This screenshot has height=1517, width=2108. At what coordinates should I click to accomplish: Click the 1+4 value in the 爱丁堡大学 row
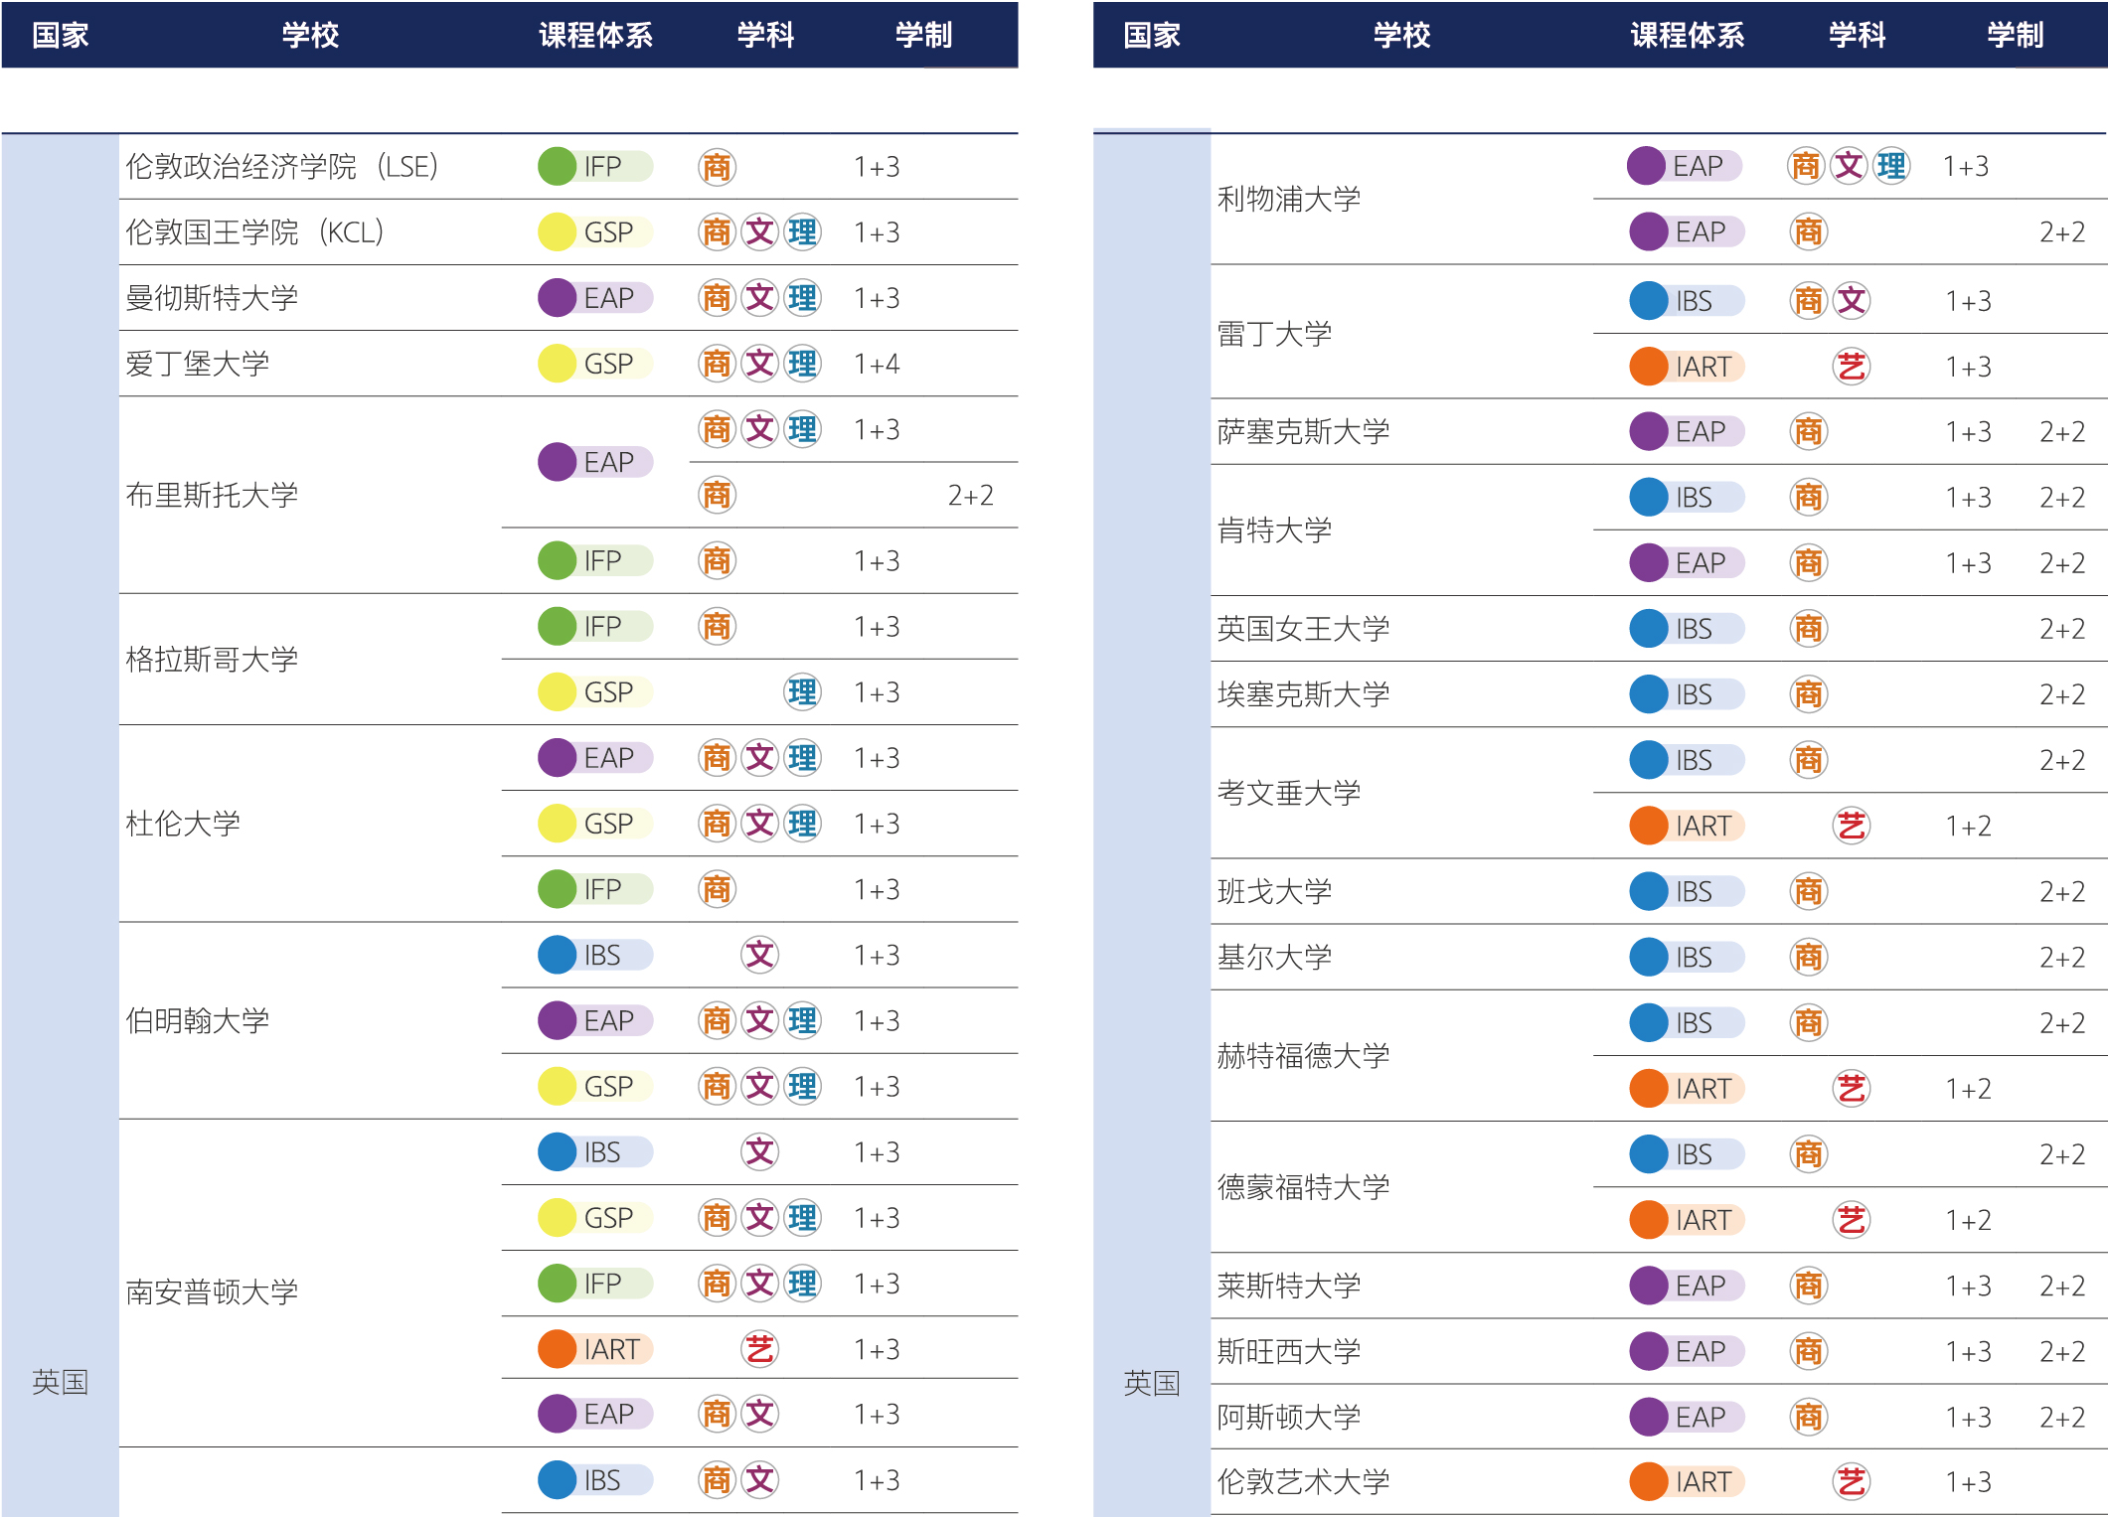point(877,364)
